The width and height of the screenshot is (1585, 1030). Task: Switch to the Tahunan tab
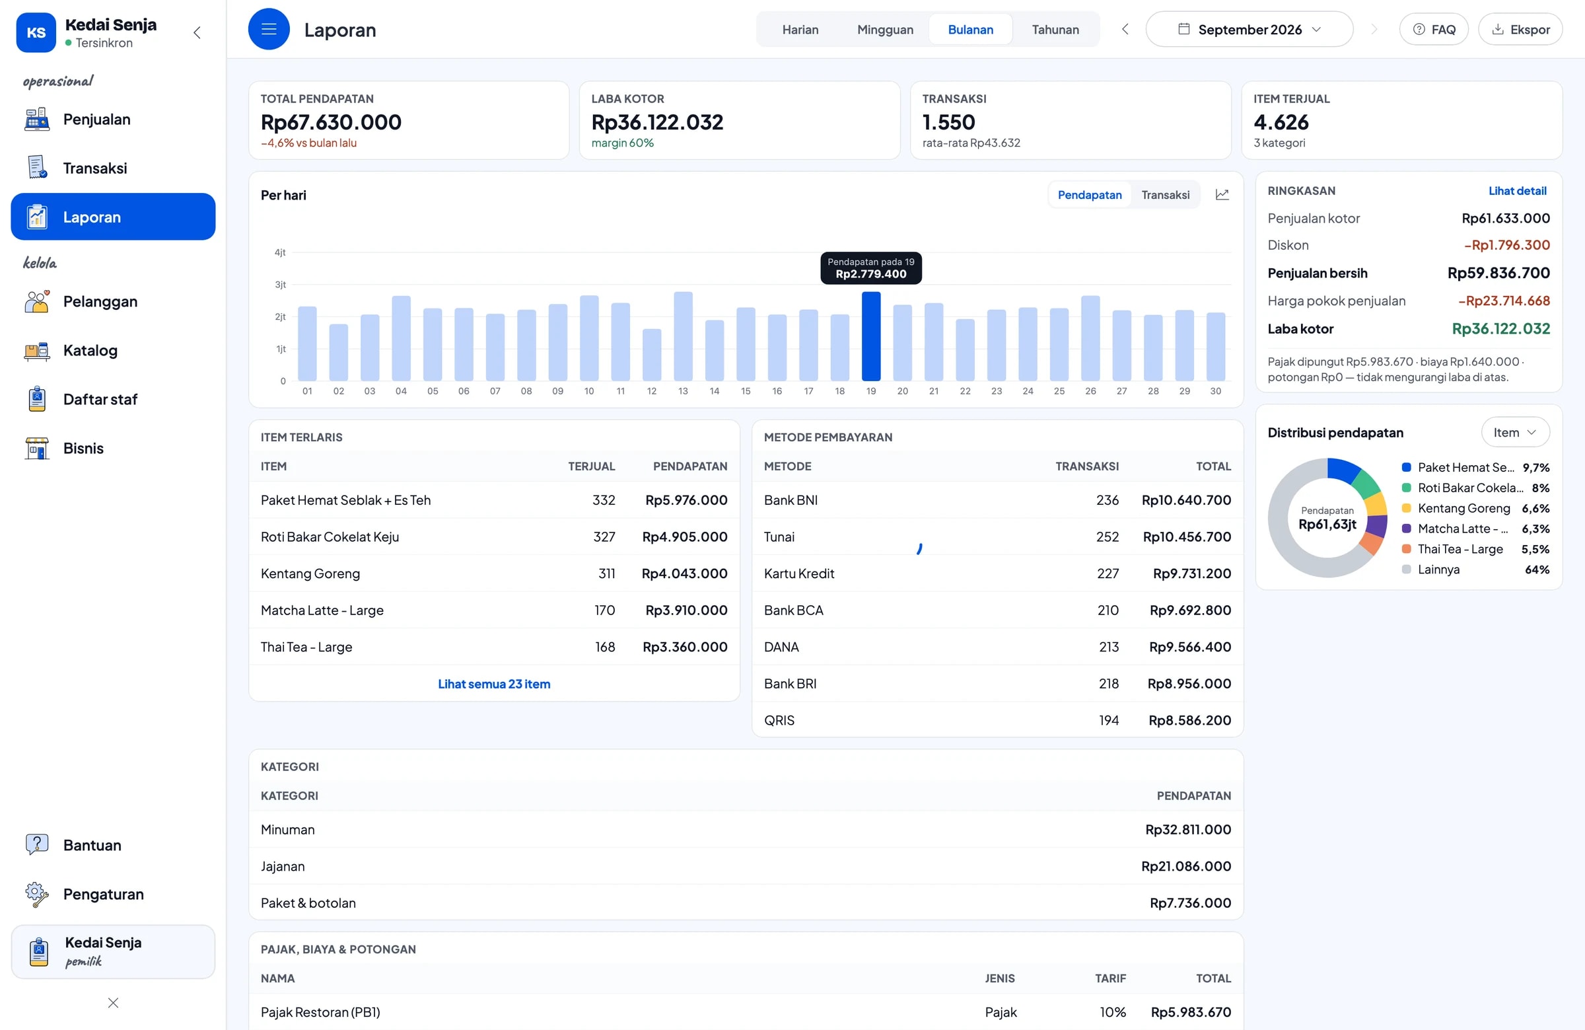1055,29
